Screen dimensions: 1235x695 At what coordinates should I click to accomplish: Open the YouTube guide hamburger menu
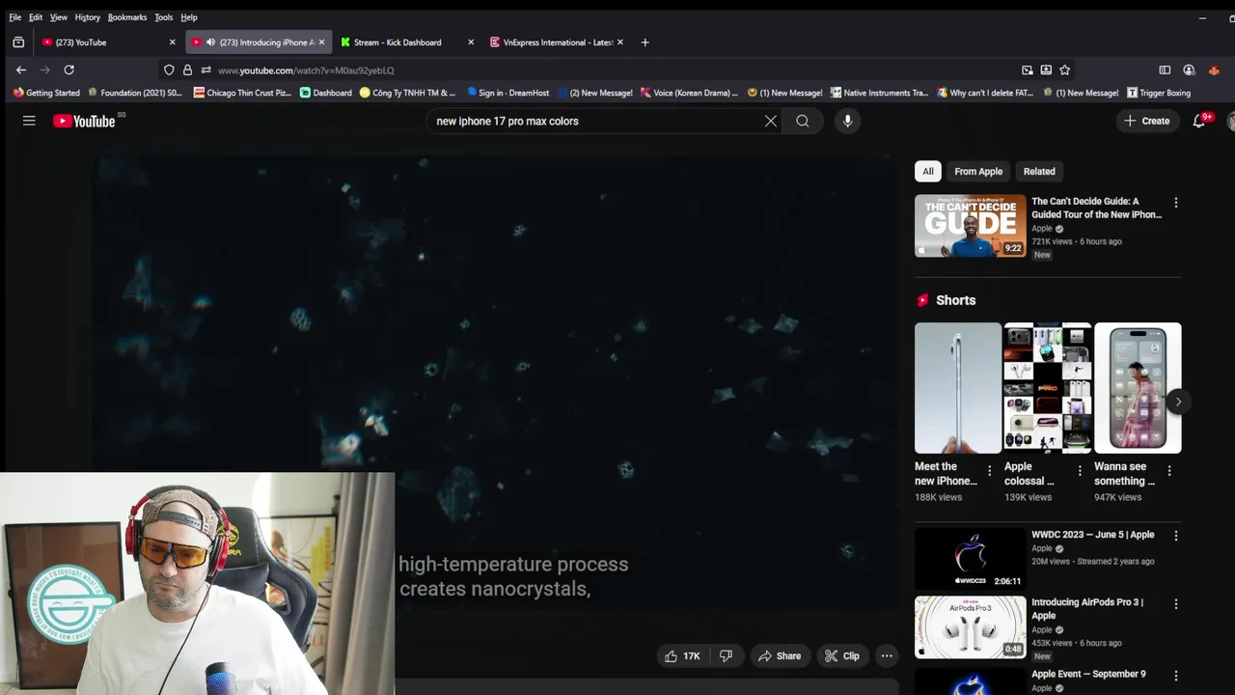(x=29, y=121)
